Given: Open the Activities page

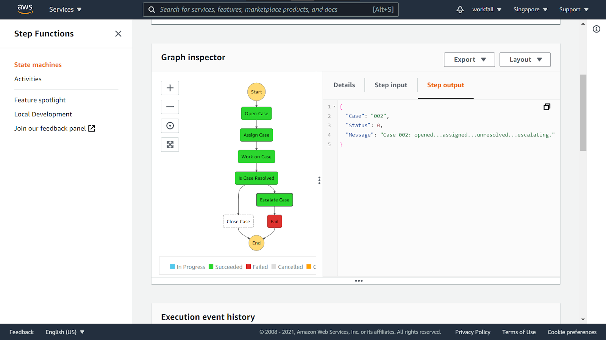Looking at the screenshot, I should coord(28,79).
